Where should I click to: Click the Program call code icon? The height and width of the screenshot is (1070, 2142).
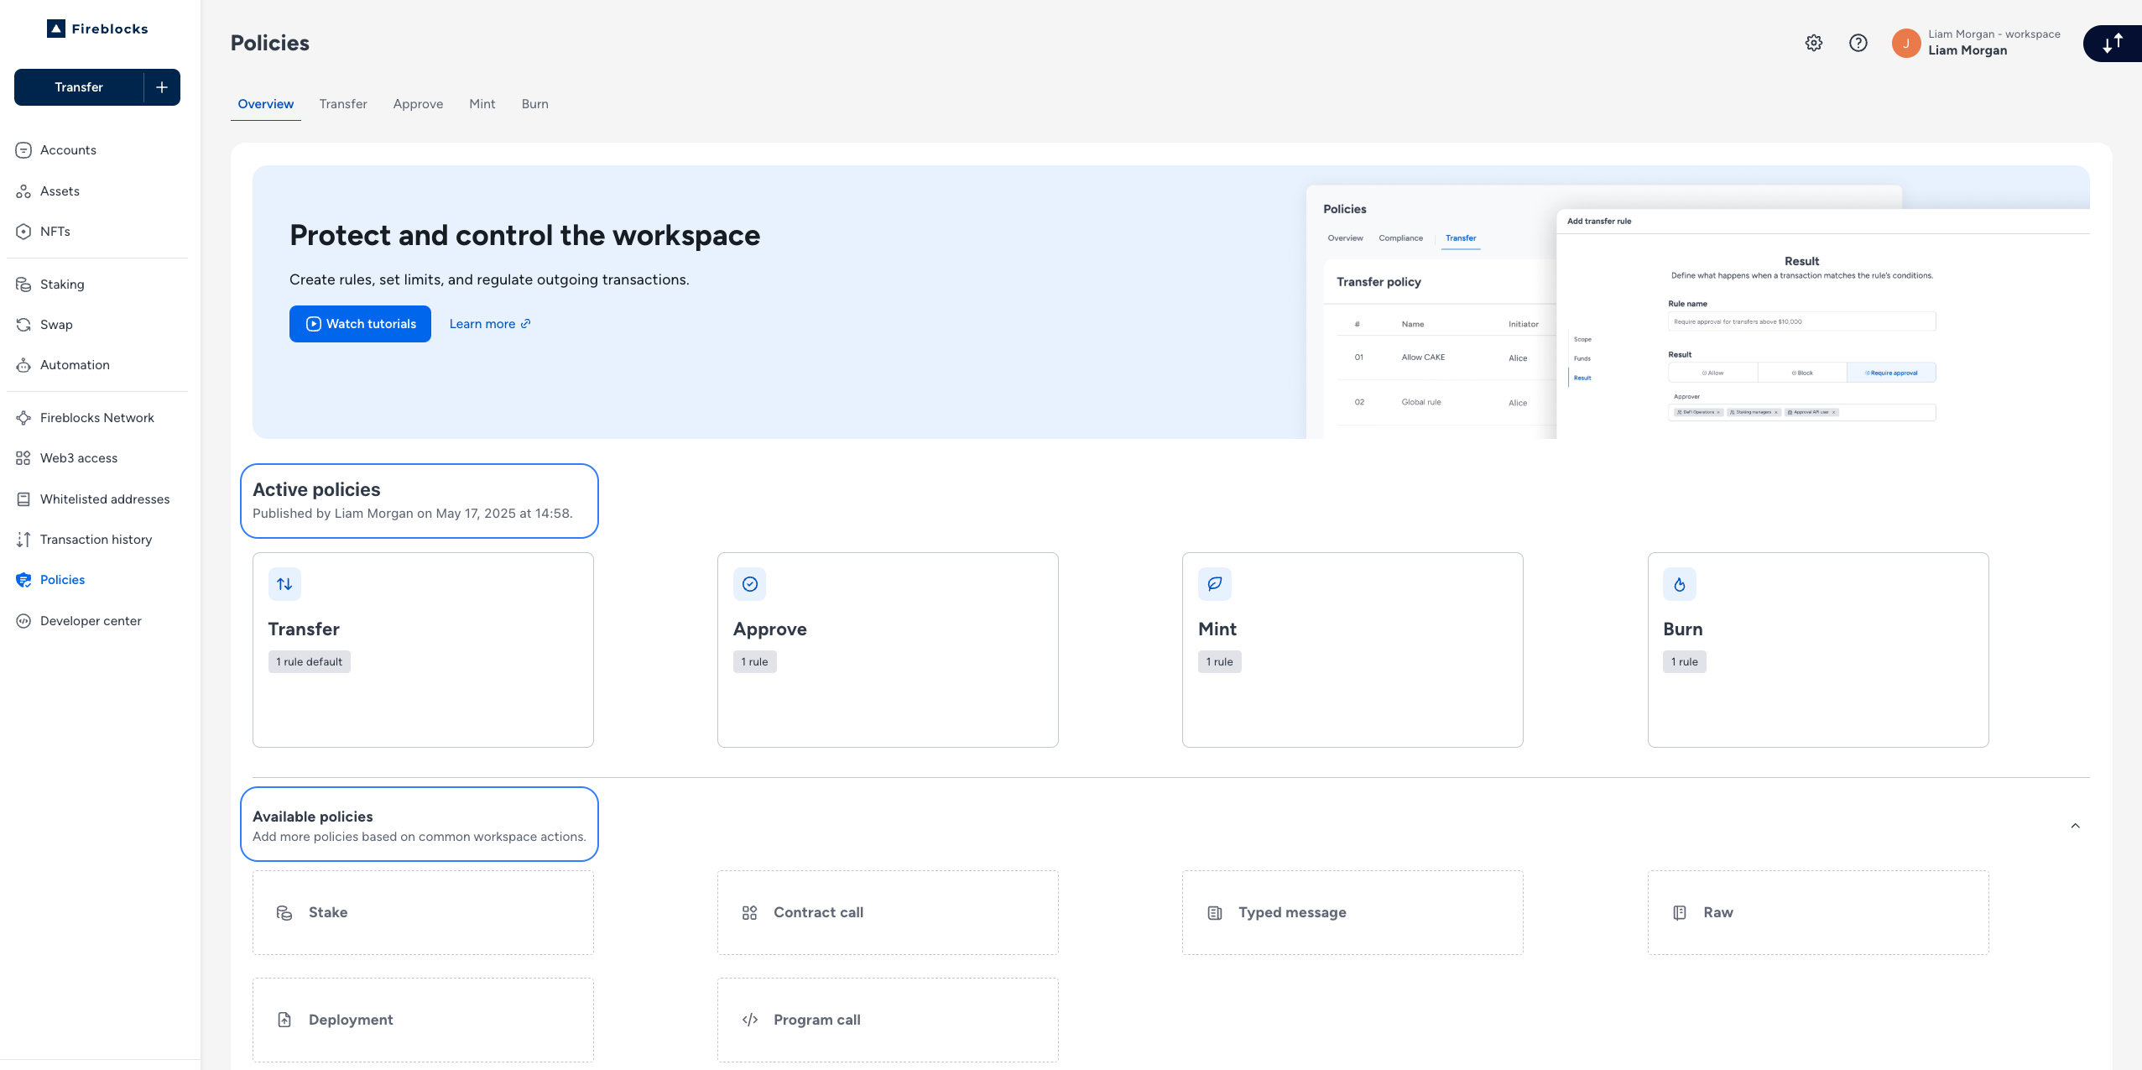coord(750,1020)
